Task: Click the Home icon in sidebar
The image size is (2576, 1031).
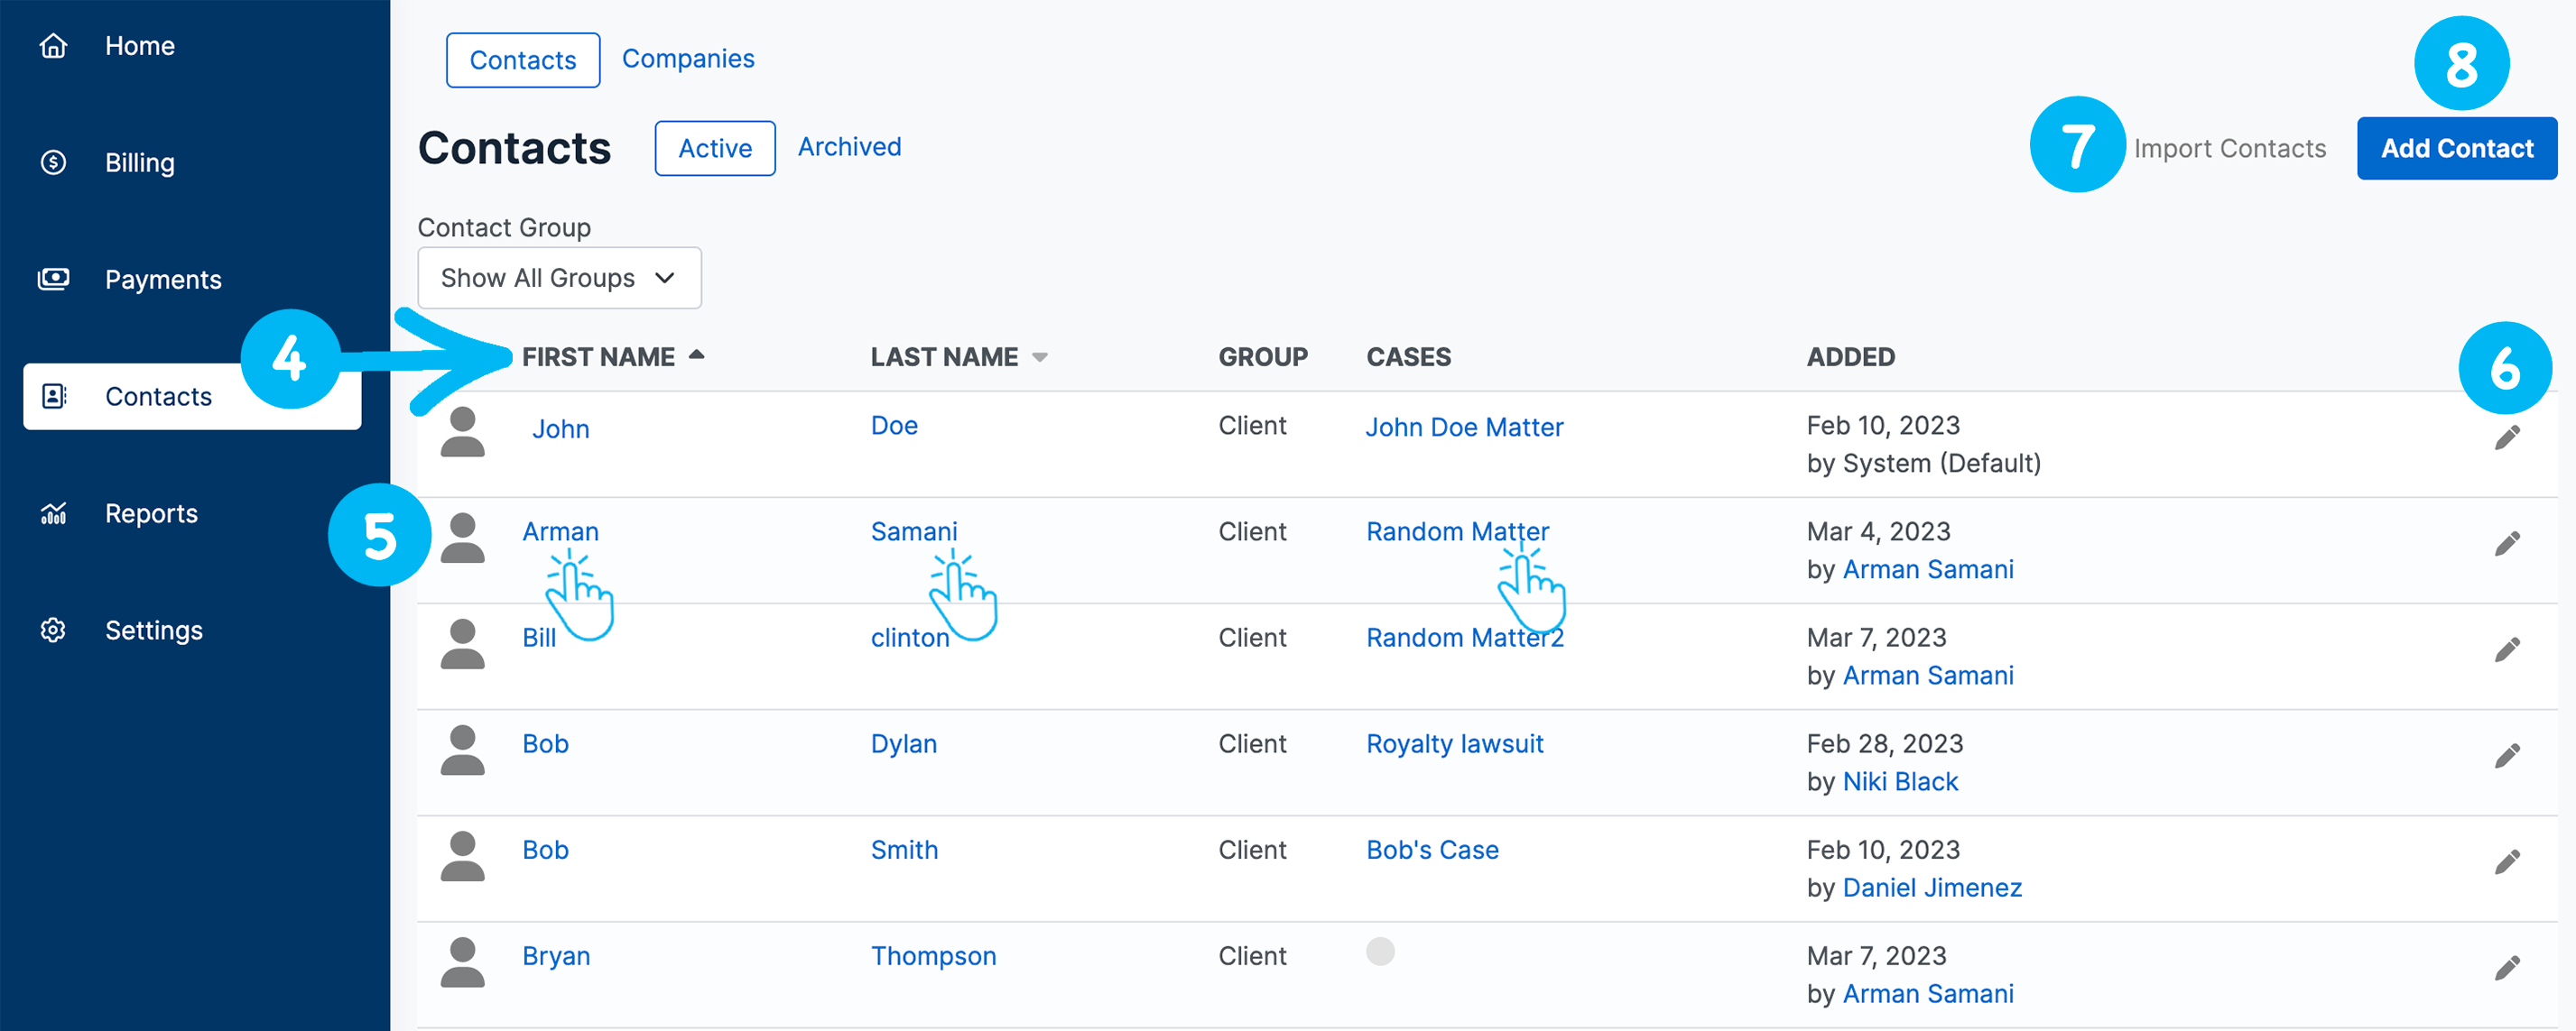Action: click(53, 46)
